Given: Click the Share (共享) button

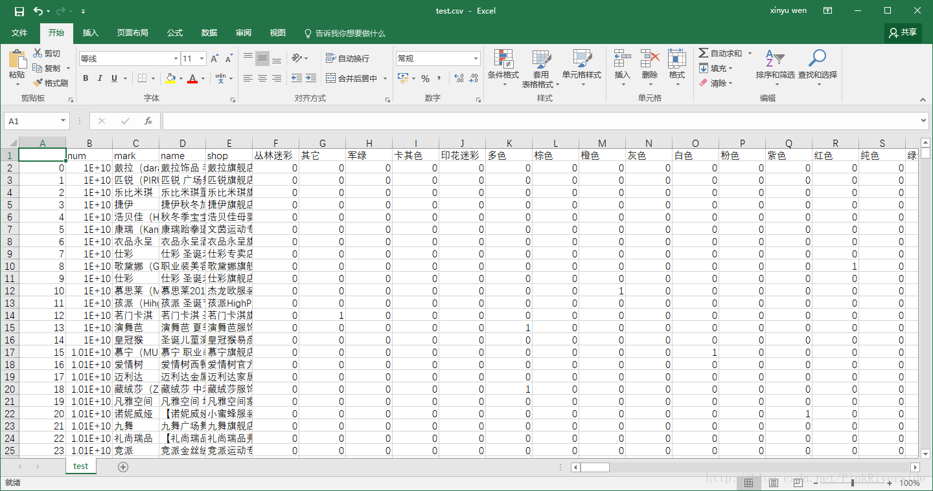Looking at the screenshot, I should pyautogui.click(x=903, y=32).
